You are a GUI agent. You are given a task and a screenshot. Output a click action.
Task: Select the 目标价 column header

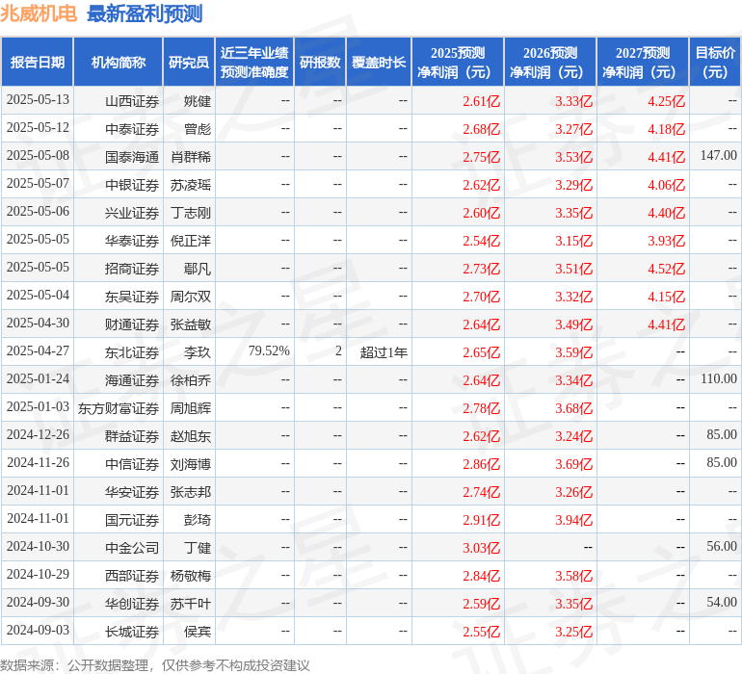click(715, 62)
